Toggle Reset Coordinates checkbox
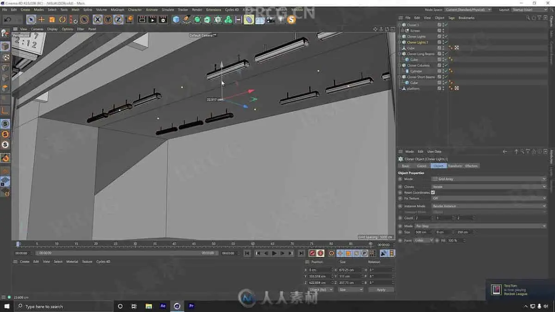Screen dimensions: 555x312 (x=433, y=192)
